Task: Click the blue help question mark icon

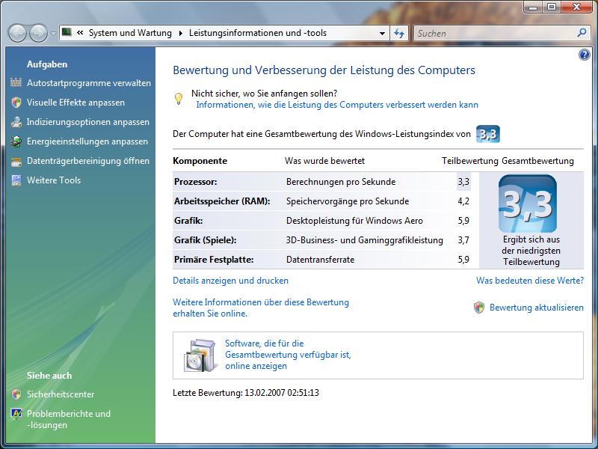Action: (584, 55)
